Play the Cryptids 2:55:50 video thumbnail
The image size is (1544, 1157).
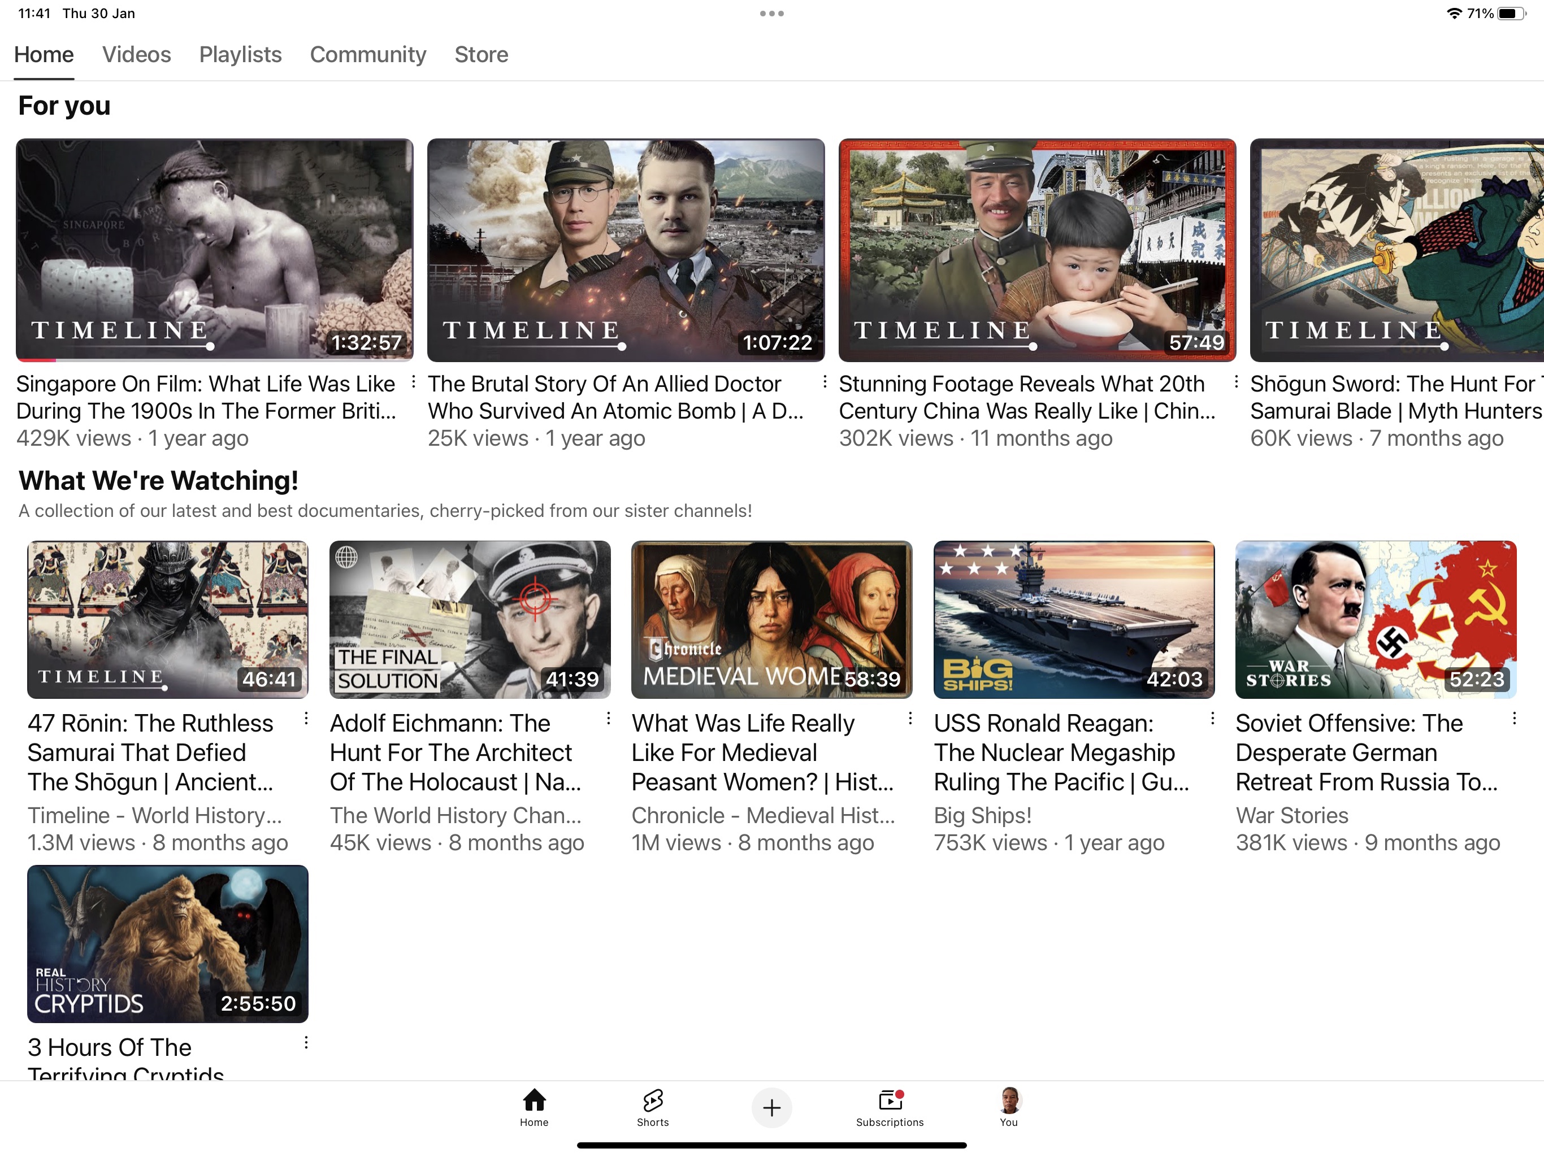click(x=167, y=943)
